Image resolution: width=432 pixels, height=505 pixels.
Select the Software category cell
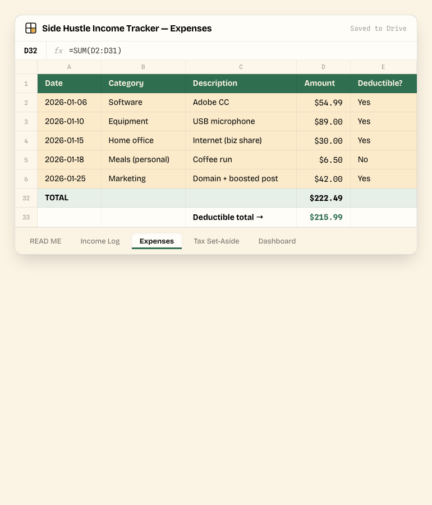(x=143, y=103)
